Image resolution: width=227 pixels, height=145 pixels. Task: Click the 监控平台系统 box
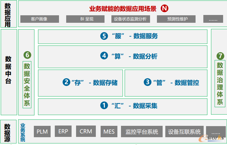click(x=142, y=132)
